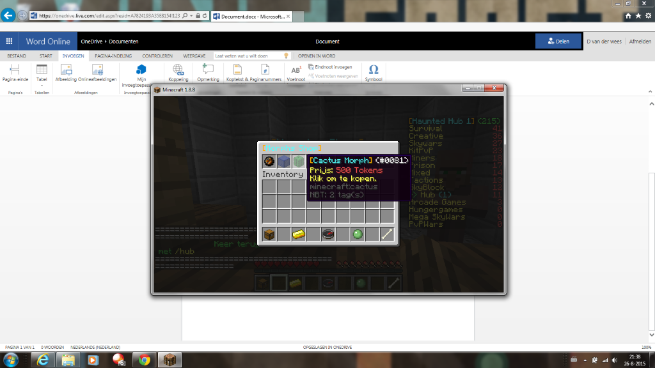Insert a page break with Pagina-einde
This screenshot has width=655, height=368.
pyautogui.click(x=15, y=73)
